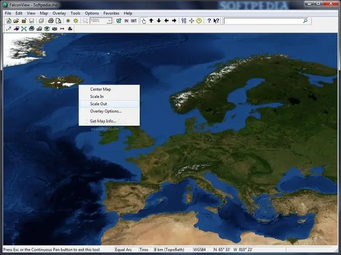Expand the 100% zoom dropdown
Image resolution: width=341 pixels, height=255 pixels.
pyautogui.click(x=109, y=21)
